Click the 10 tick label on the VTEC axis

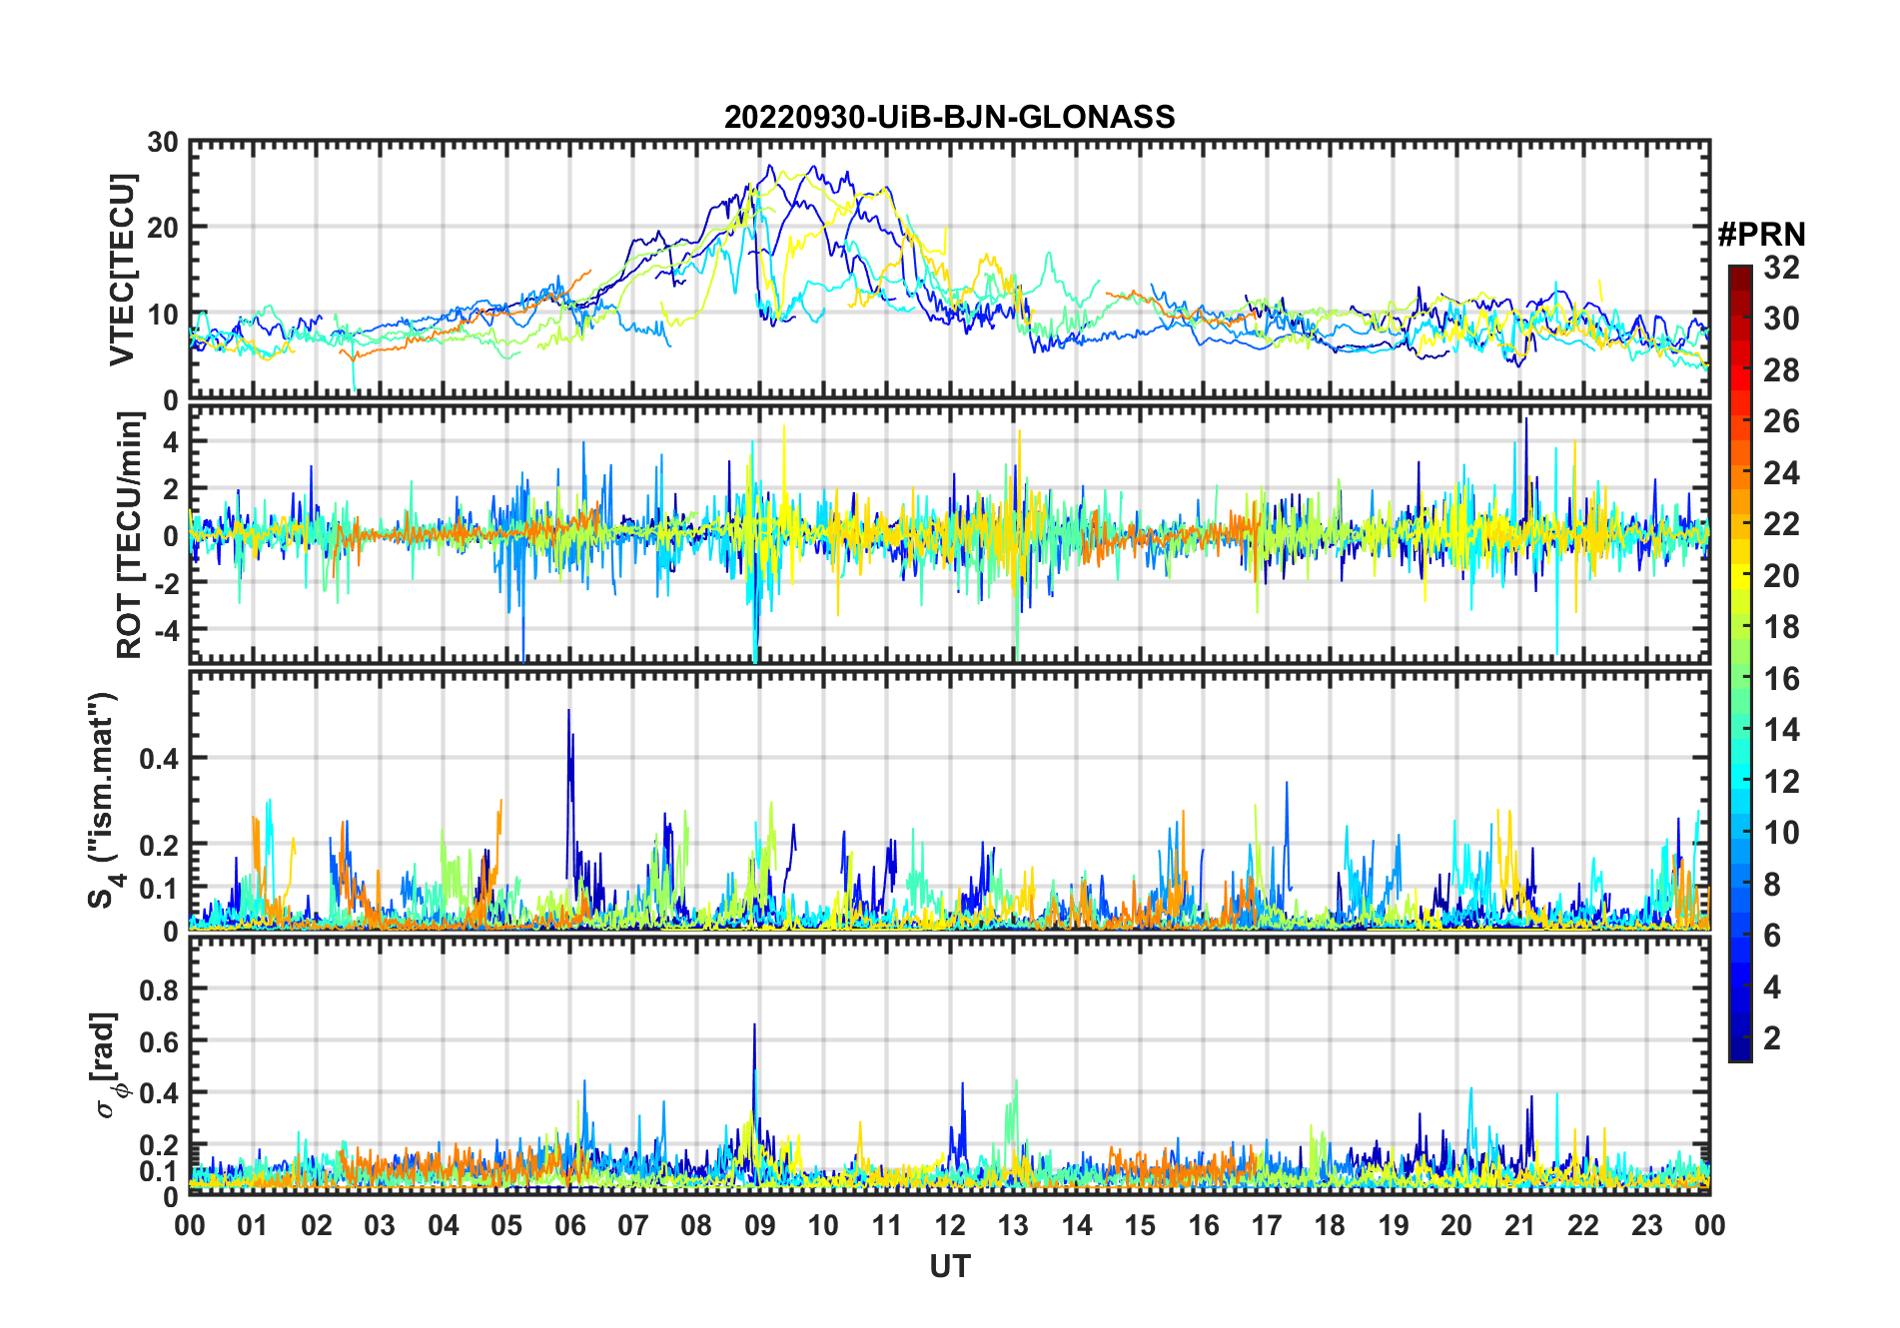(163, 314)
